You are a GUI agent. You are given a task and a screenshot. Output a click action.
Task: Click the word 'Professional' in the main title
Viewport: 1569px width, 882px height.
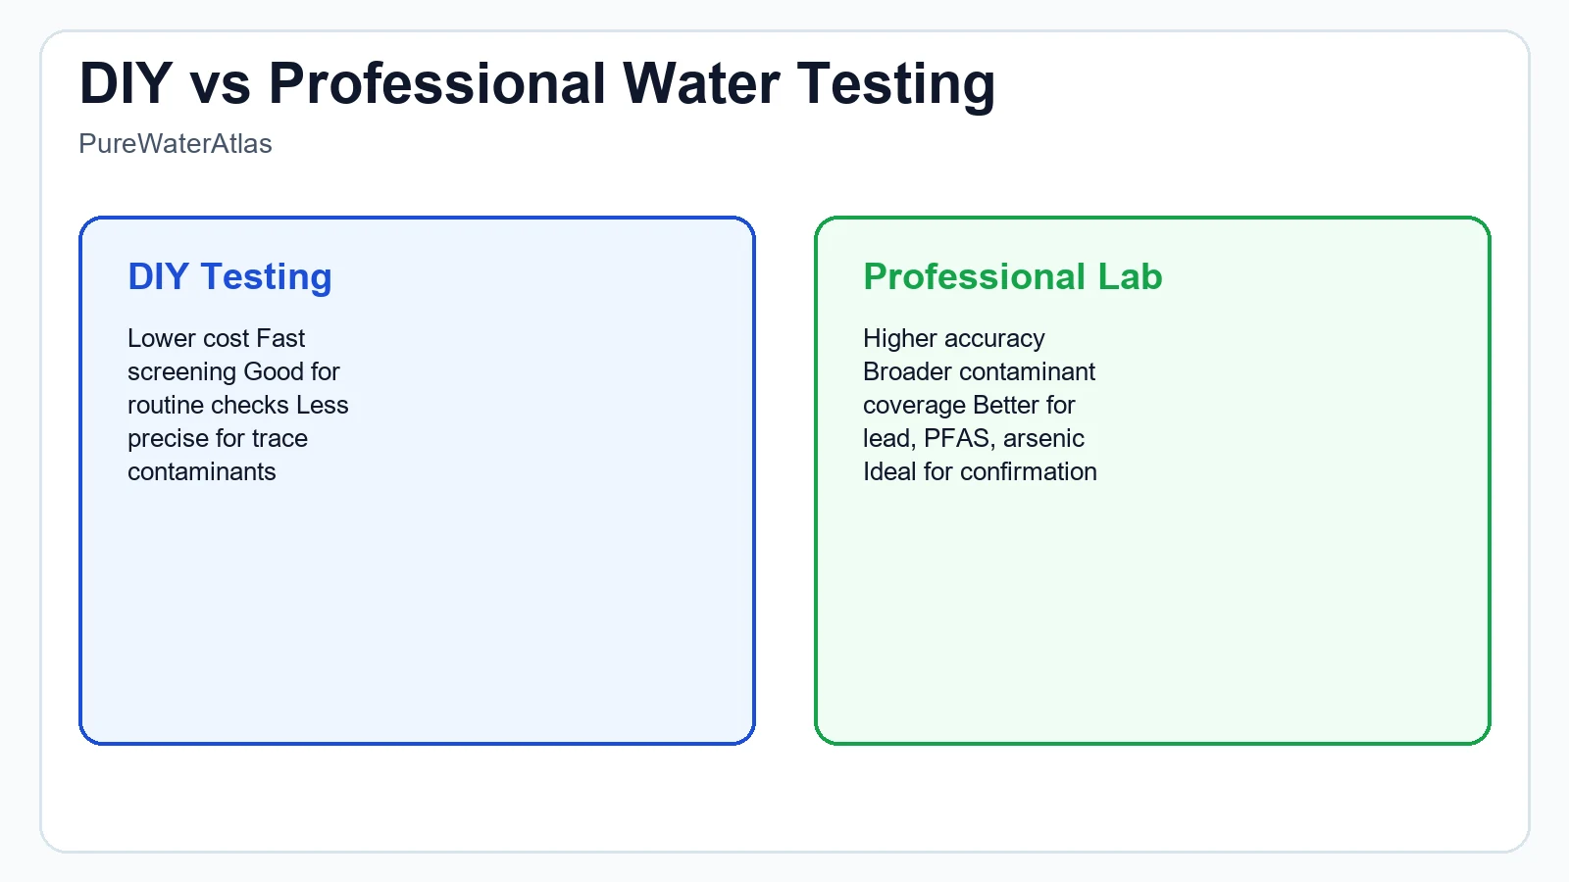[437, 83]
